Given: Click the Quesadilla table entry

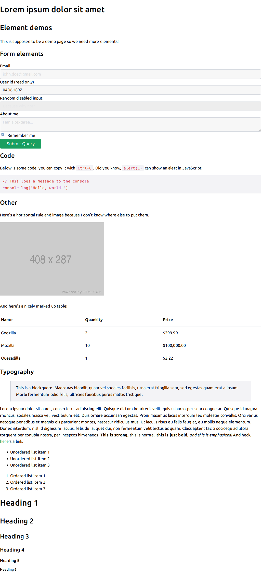Looking at the screenshot, I should click(11, 358).
